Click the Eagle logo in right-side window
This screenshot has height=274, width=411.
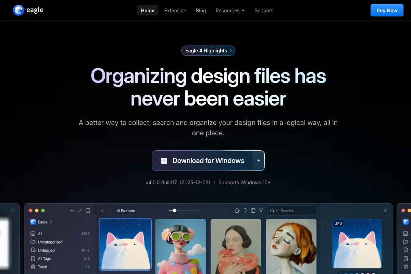tap(406, 222)
